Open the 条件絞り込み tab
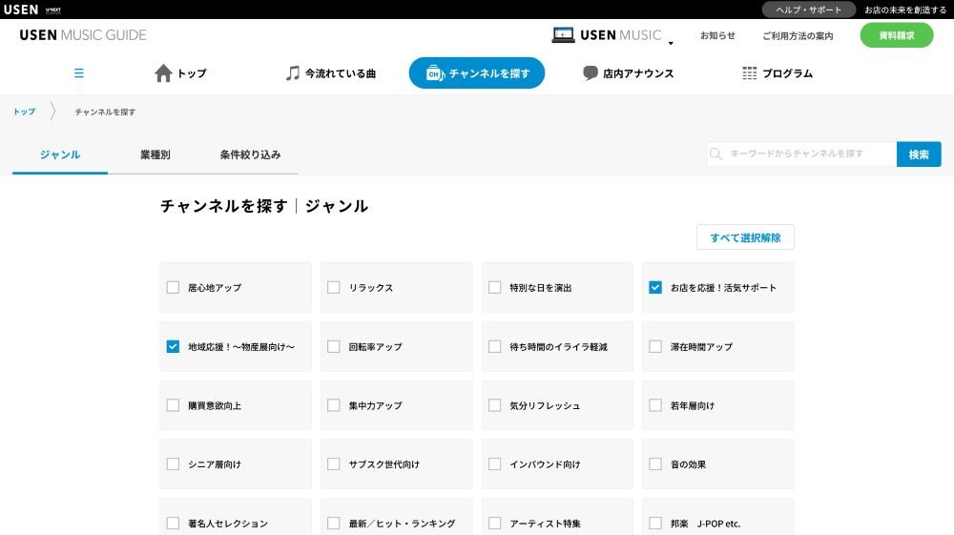The width and height of the screenshot is (954, 535). tap(250, 154)
